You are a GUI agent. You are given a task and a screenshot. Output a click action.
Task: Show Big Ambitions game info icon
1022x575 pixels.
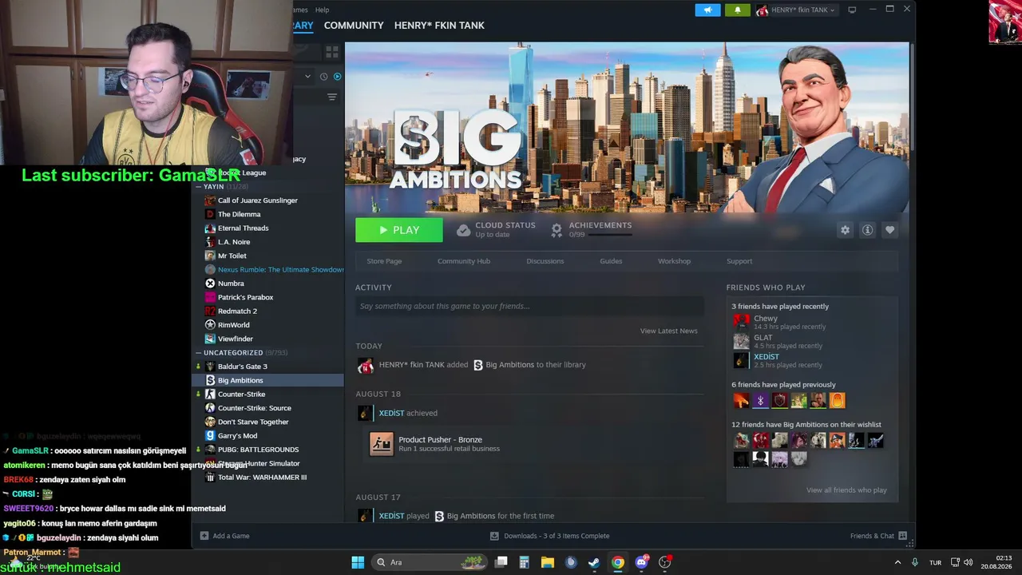pos(867,230)
